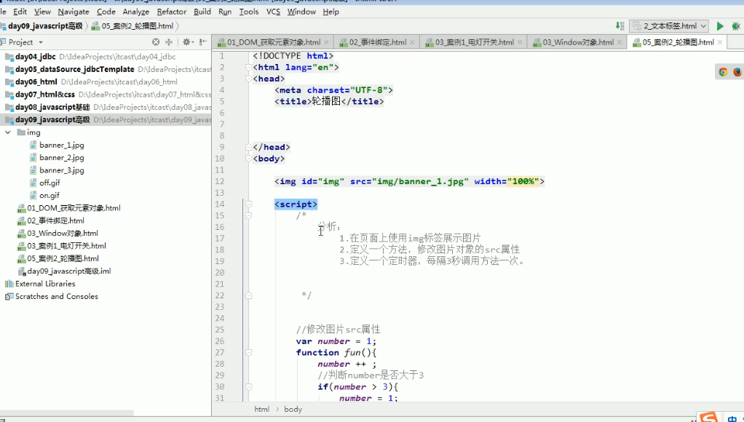Open page in Firefox browser

[x=737, y=71]
